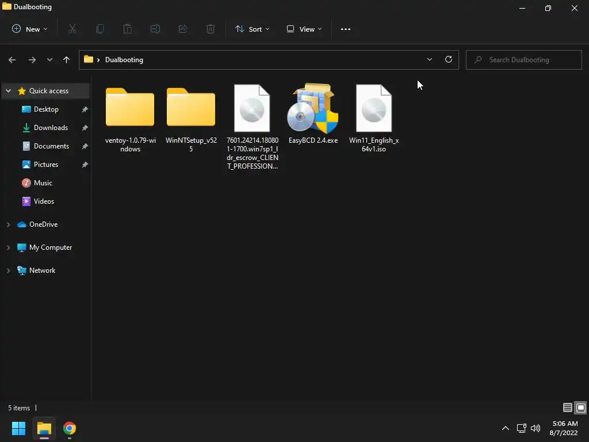Open Downloads in the sidebar

[x=51, y=128]
